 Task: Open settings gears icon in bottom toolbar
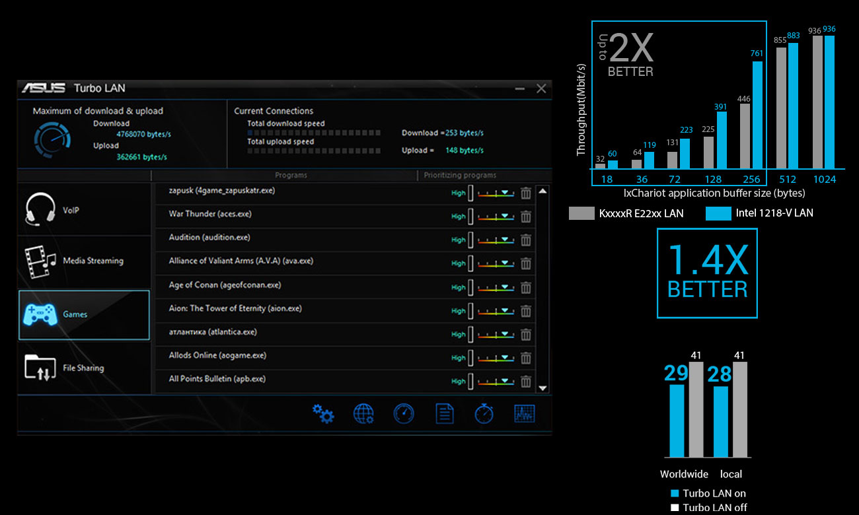pos(323,414)
